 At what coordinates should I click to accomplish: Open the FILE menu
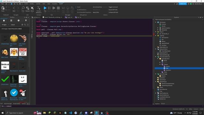point(3,4)
